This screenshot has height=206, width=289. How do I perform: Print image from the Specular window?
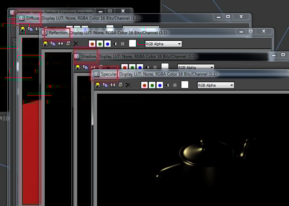pyautogui.click(x=120, y=85)
